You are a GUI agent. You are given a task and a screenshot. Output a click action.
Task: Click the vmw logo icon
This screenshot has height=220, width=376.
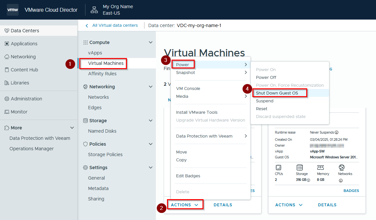[13, 10]
